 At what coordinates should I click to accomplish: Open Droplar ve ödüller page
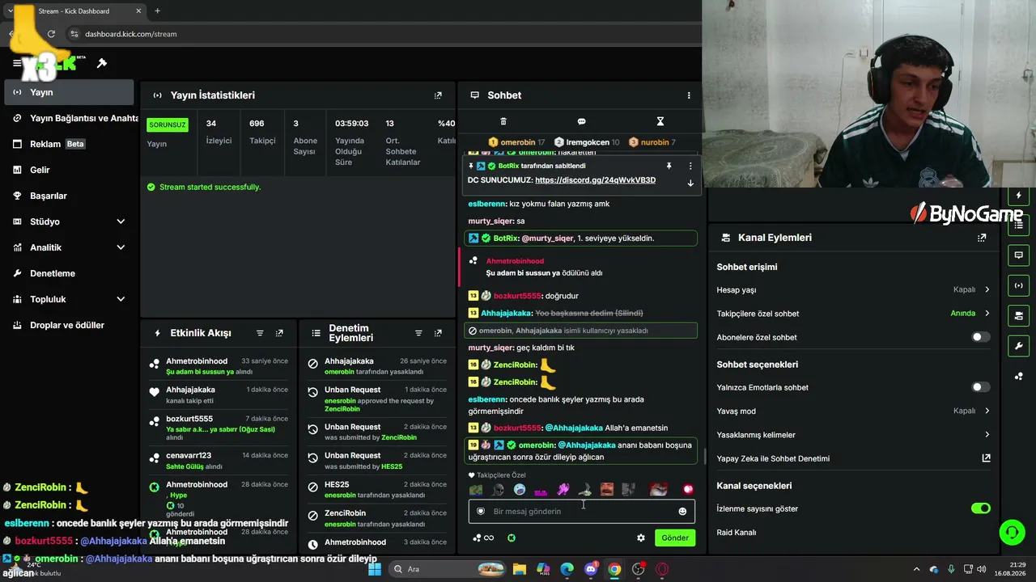pyautogui.click(x=68, y=325)
